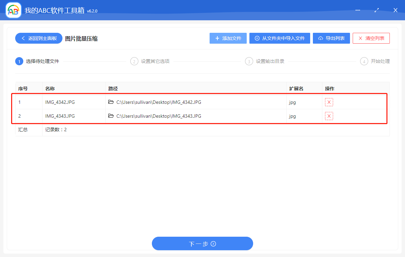Click the restore window size control

pyautogui.click(x=376, y=10)
